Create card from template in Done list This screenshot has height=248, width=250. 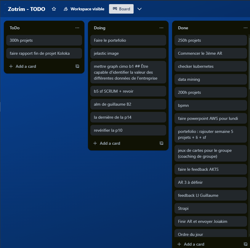245,244
